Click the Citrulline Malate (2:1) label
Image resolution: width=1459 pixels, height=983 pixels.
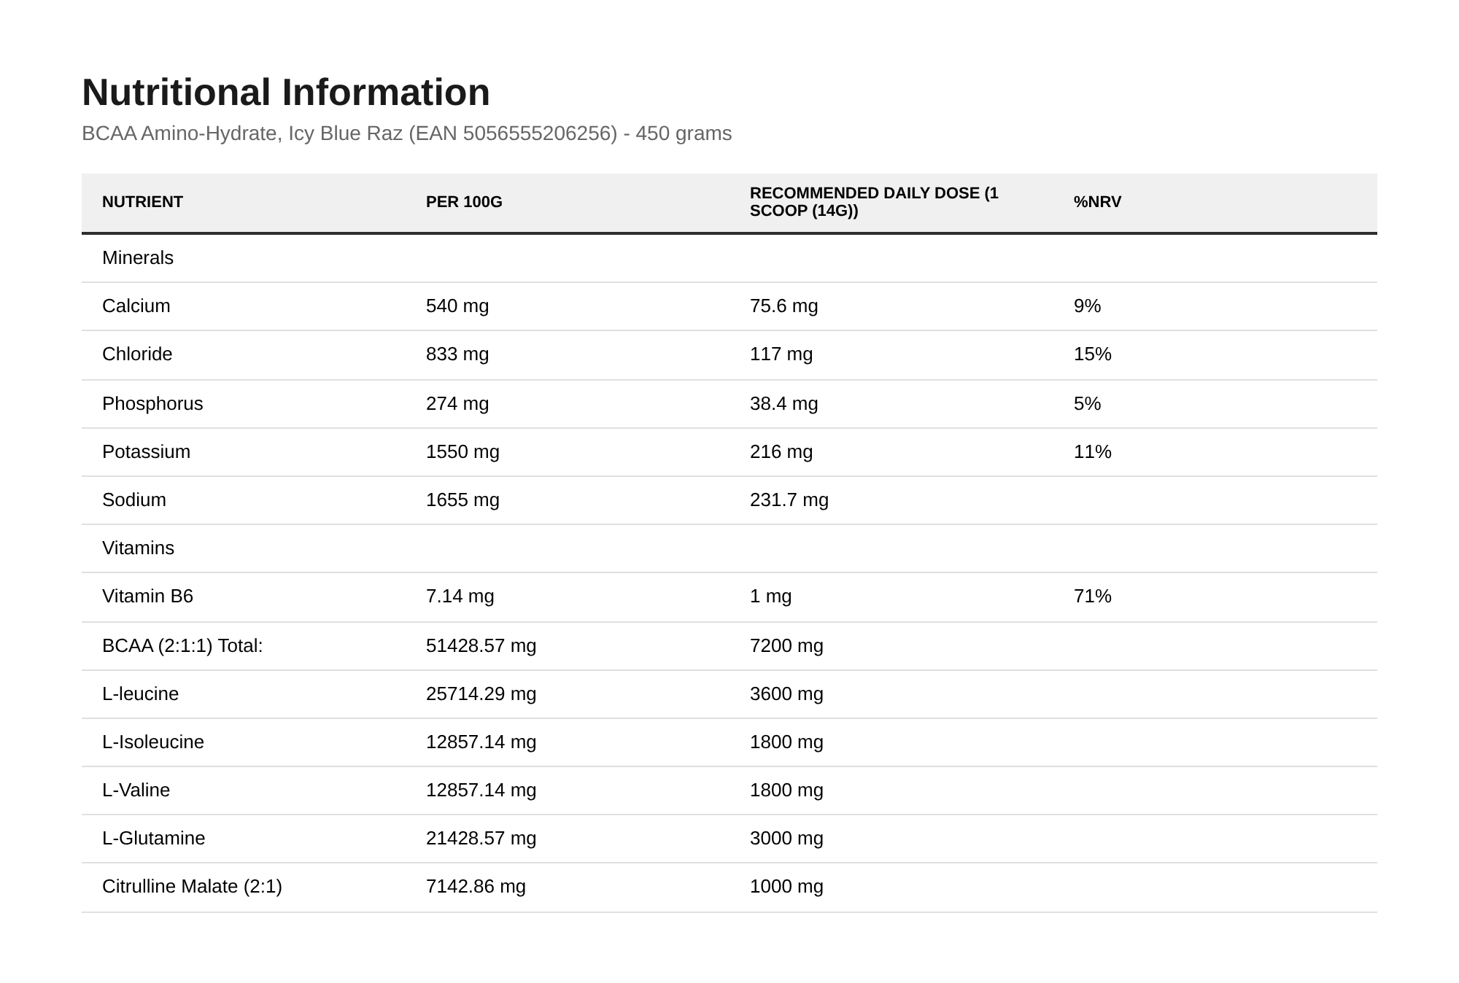(x=192, y=887)
